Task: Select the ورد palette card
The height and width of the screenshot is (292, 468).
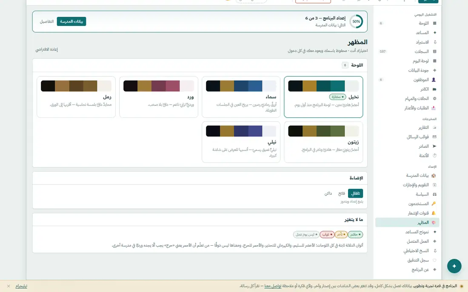Action: 159,96
